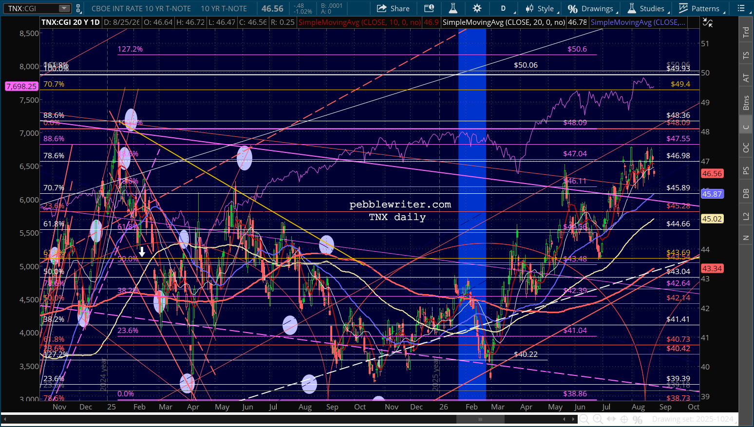Click the 127.2% Fibonacci label at top
This screenshot has width=754, height=427.
click(130, 49)
